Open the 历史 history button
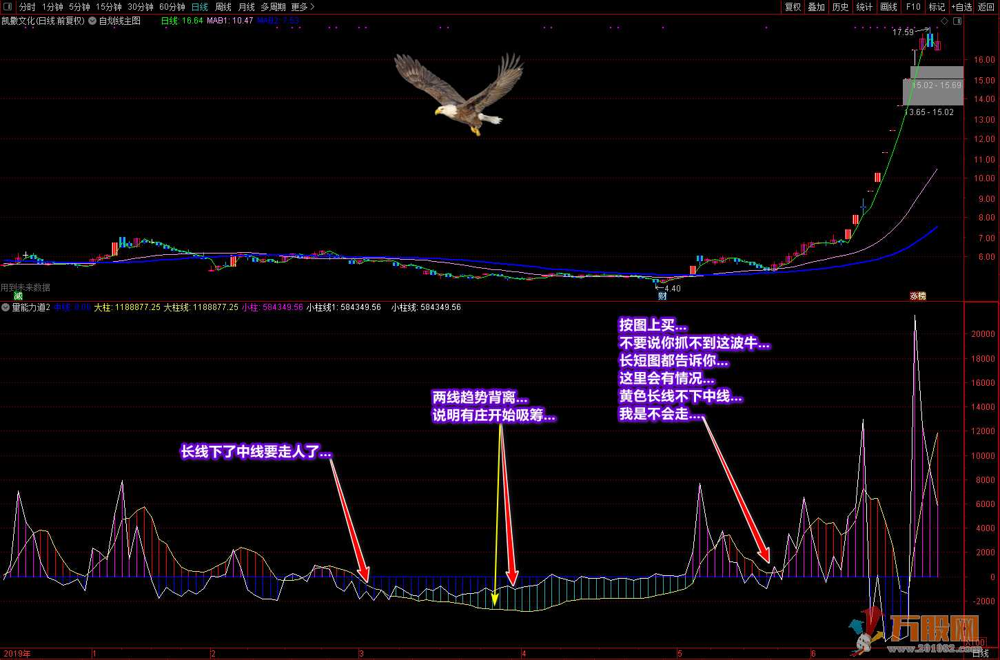Screen dimensions: 1000x660 tap(841, 7)
